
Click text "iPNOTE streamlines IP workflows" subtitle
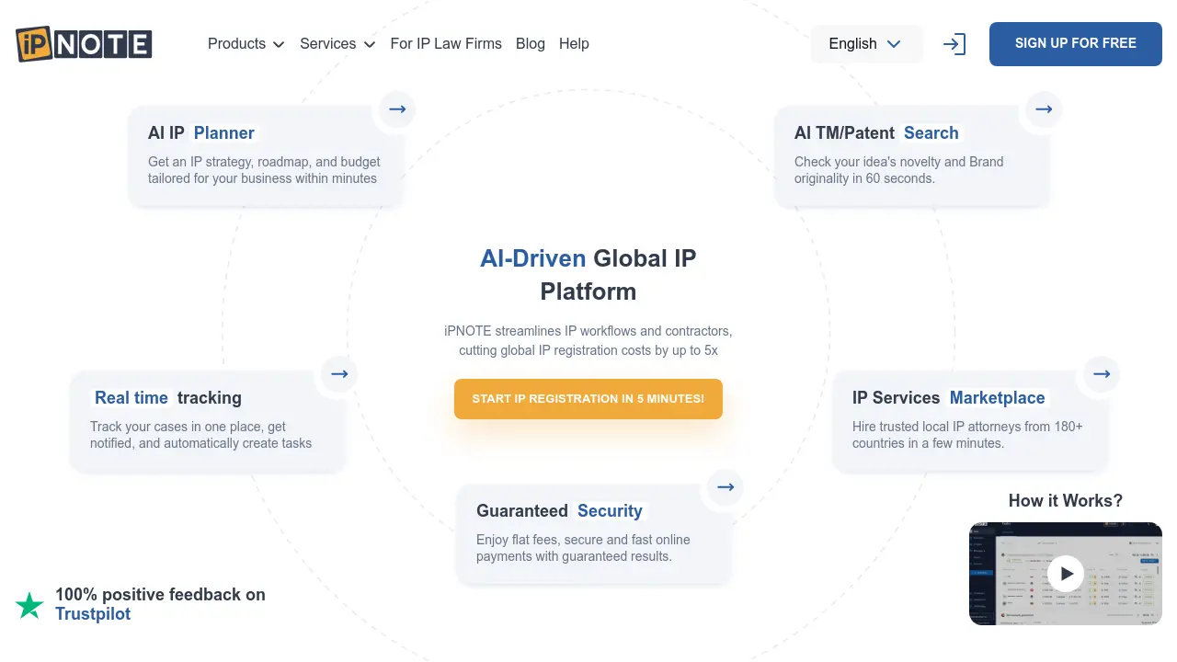[x=588, y=340]
